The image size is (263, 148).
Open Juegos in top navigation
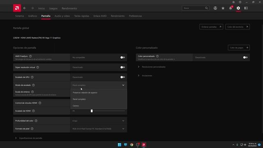click(53, 8)
